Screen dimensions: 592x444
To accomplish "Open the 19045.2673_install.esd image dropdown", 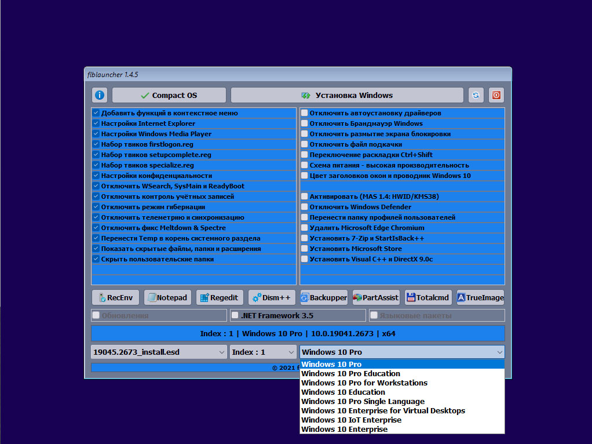I will pos(159,352).
